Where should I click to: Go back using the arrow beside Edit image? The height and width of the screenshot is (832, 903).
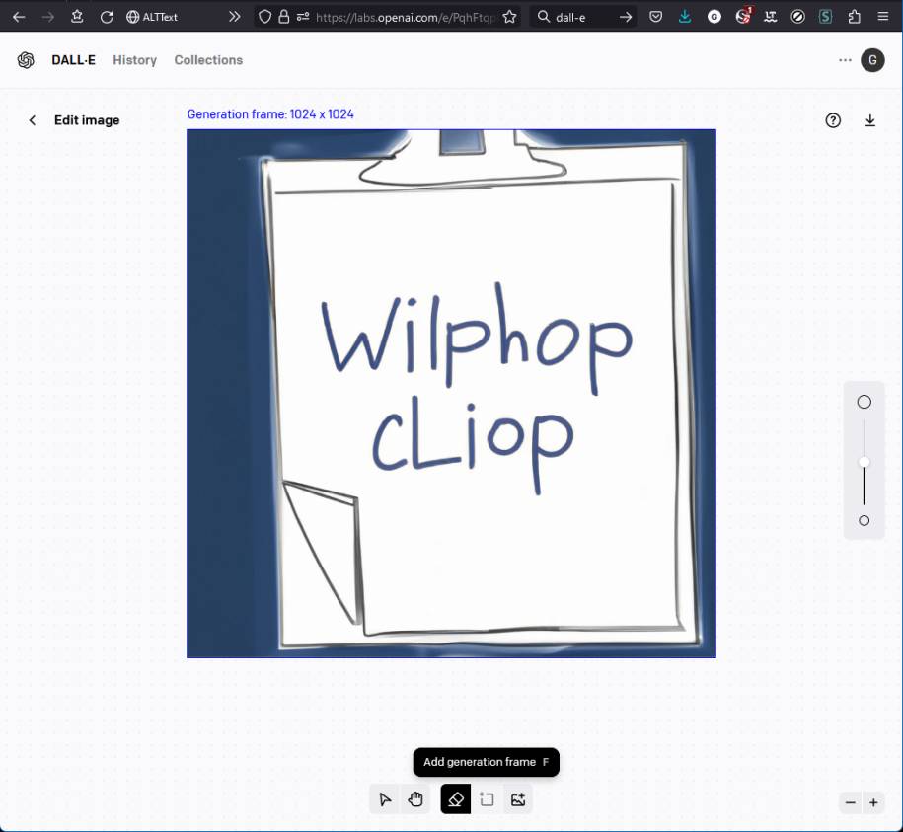(x=33, y=120)
